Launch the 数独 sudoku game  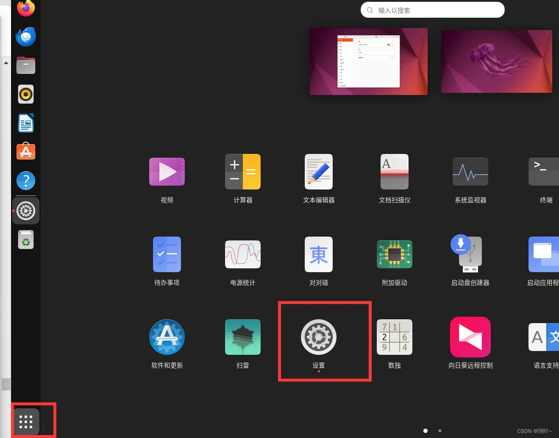395,337
